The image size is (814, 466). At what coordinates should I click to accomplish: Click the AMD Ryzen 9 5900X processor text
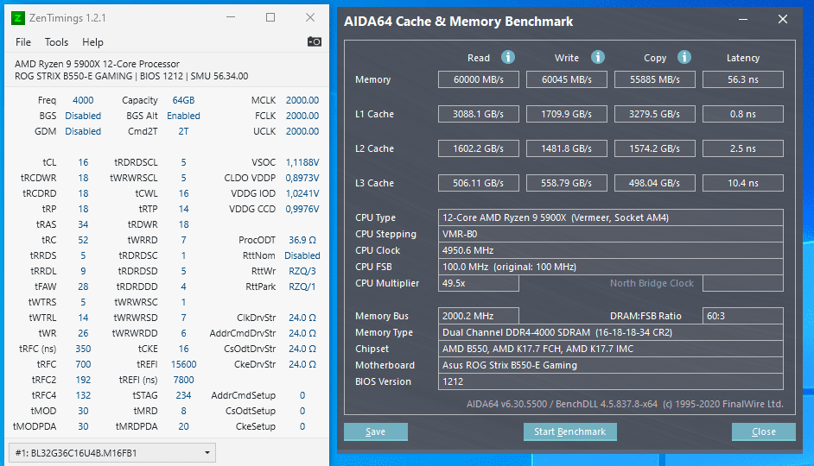(97, 64)
